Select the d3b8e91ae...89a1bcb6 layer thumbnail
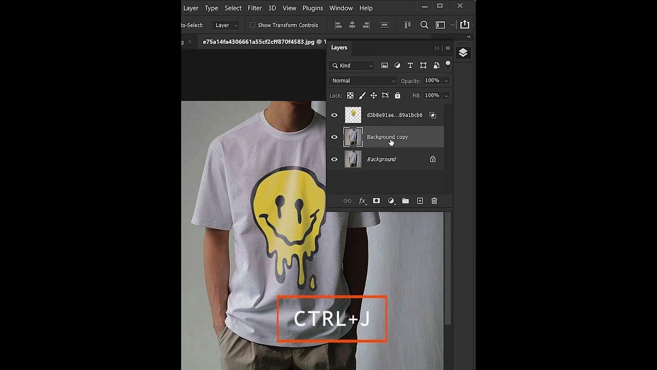This screenshot has height=370, width=657. pyautogui.click(x=353, y=115)
